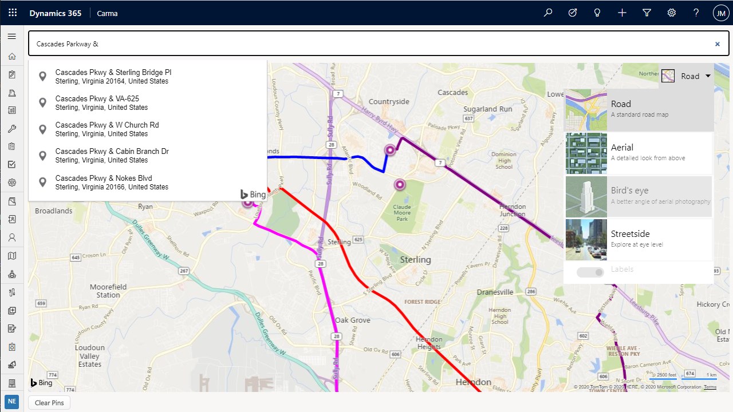
Task: Toggle the Labels switch
Action: pyautogui.click(x=590, y=272)
